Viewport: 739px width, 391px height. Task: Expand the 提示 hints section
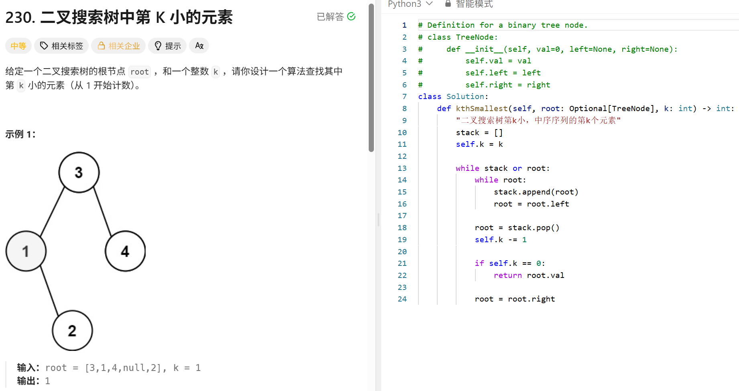click(167, 45)
